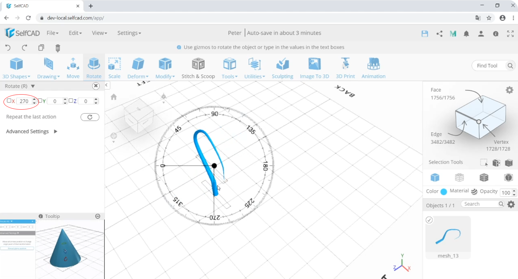Open the Settings menu
Screen dimensions: 518x279
click(x=129, y=33)
